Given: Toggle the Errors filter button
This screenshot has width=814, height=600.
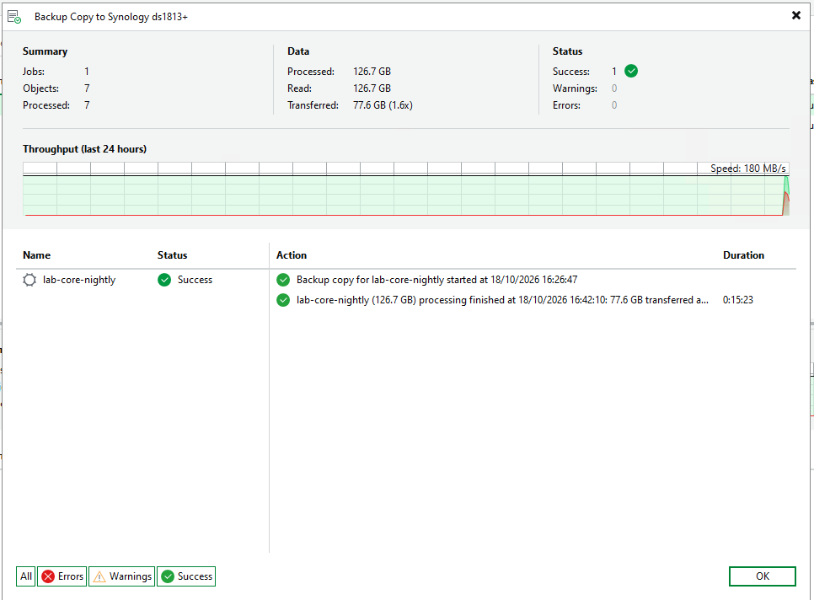Looking at the screenshot, I should (62, 576).
